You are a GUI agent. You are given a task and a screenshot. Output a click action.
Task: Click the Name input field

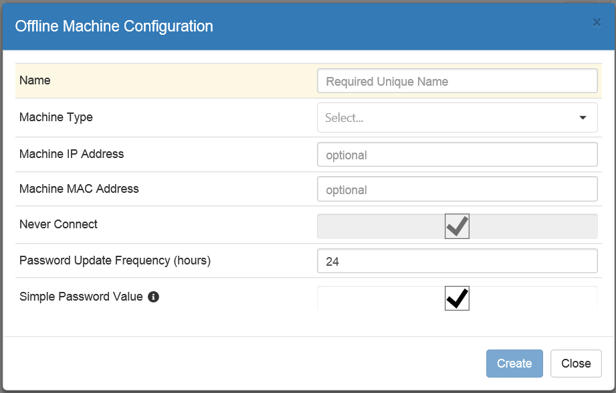(x=457, y=81)
